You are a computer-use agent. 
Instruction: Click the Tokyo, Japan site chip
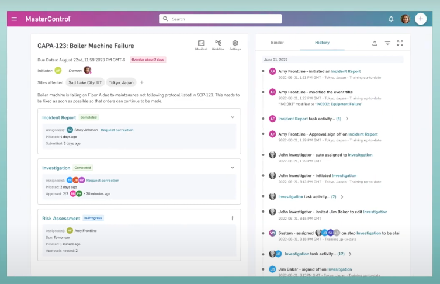[121, 82]
